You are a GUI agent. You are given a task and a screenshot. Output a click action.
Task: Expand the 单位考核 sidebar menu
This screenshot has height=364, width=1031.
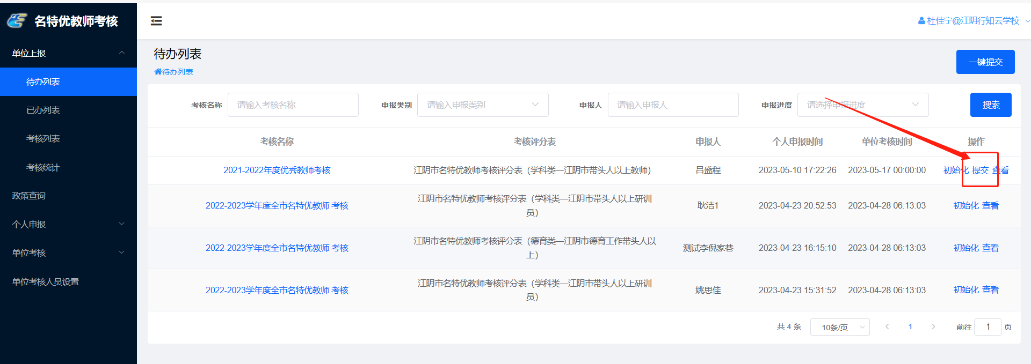pos(121,252)
